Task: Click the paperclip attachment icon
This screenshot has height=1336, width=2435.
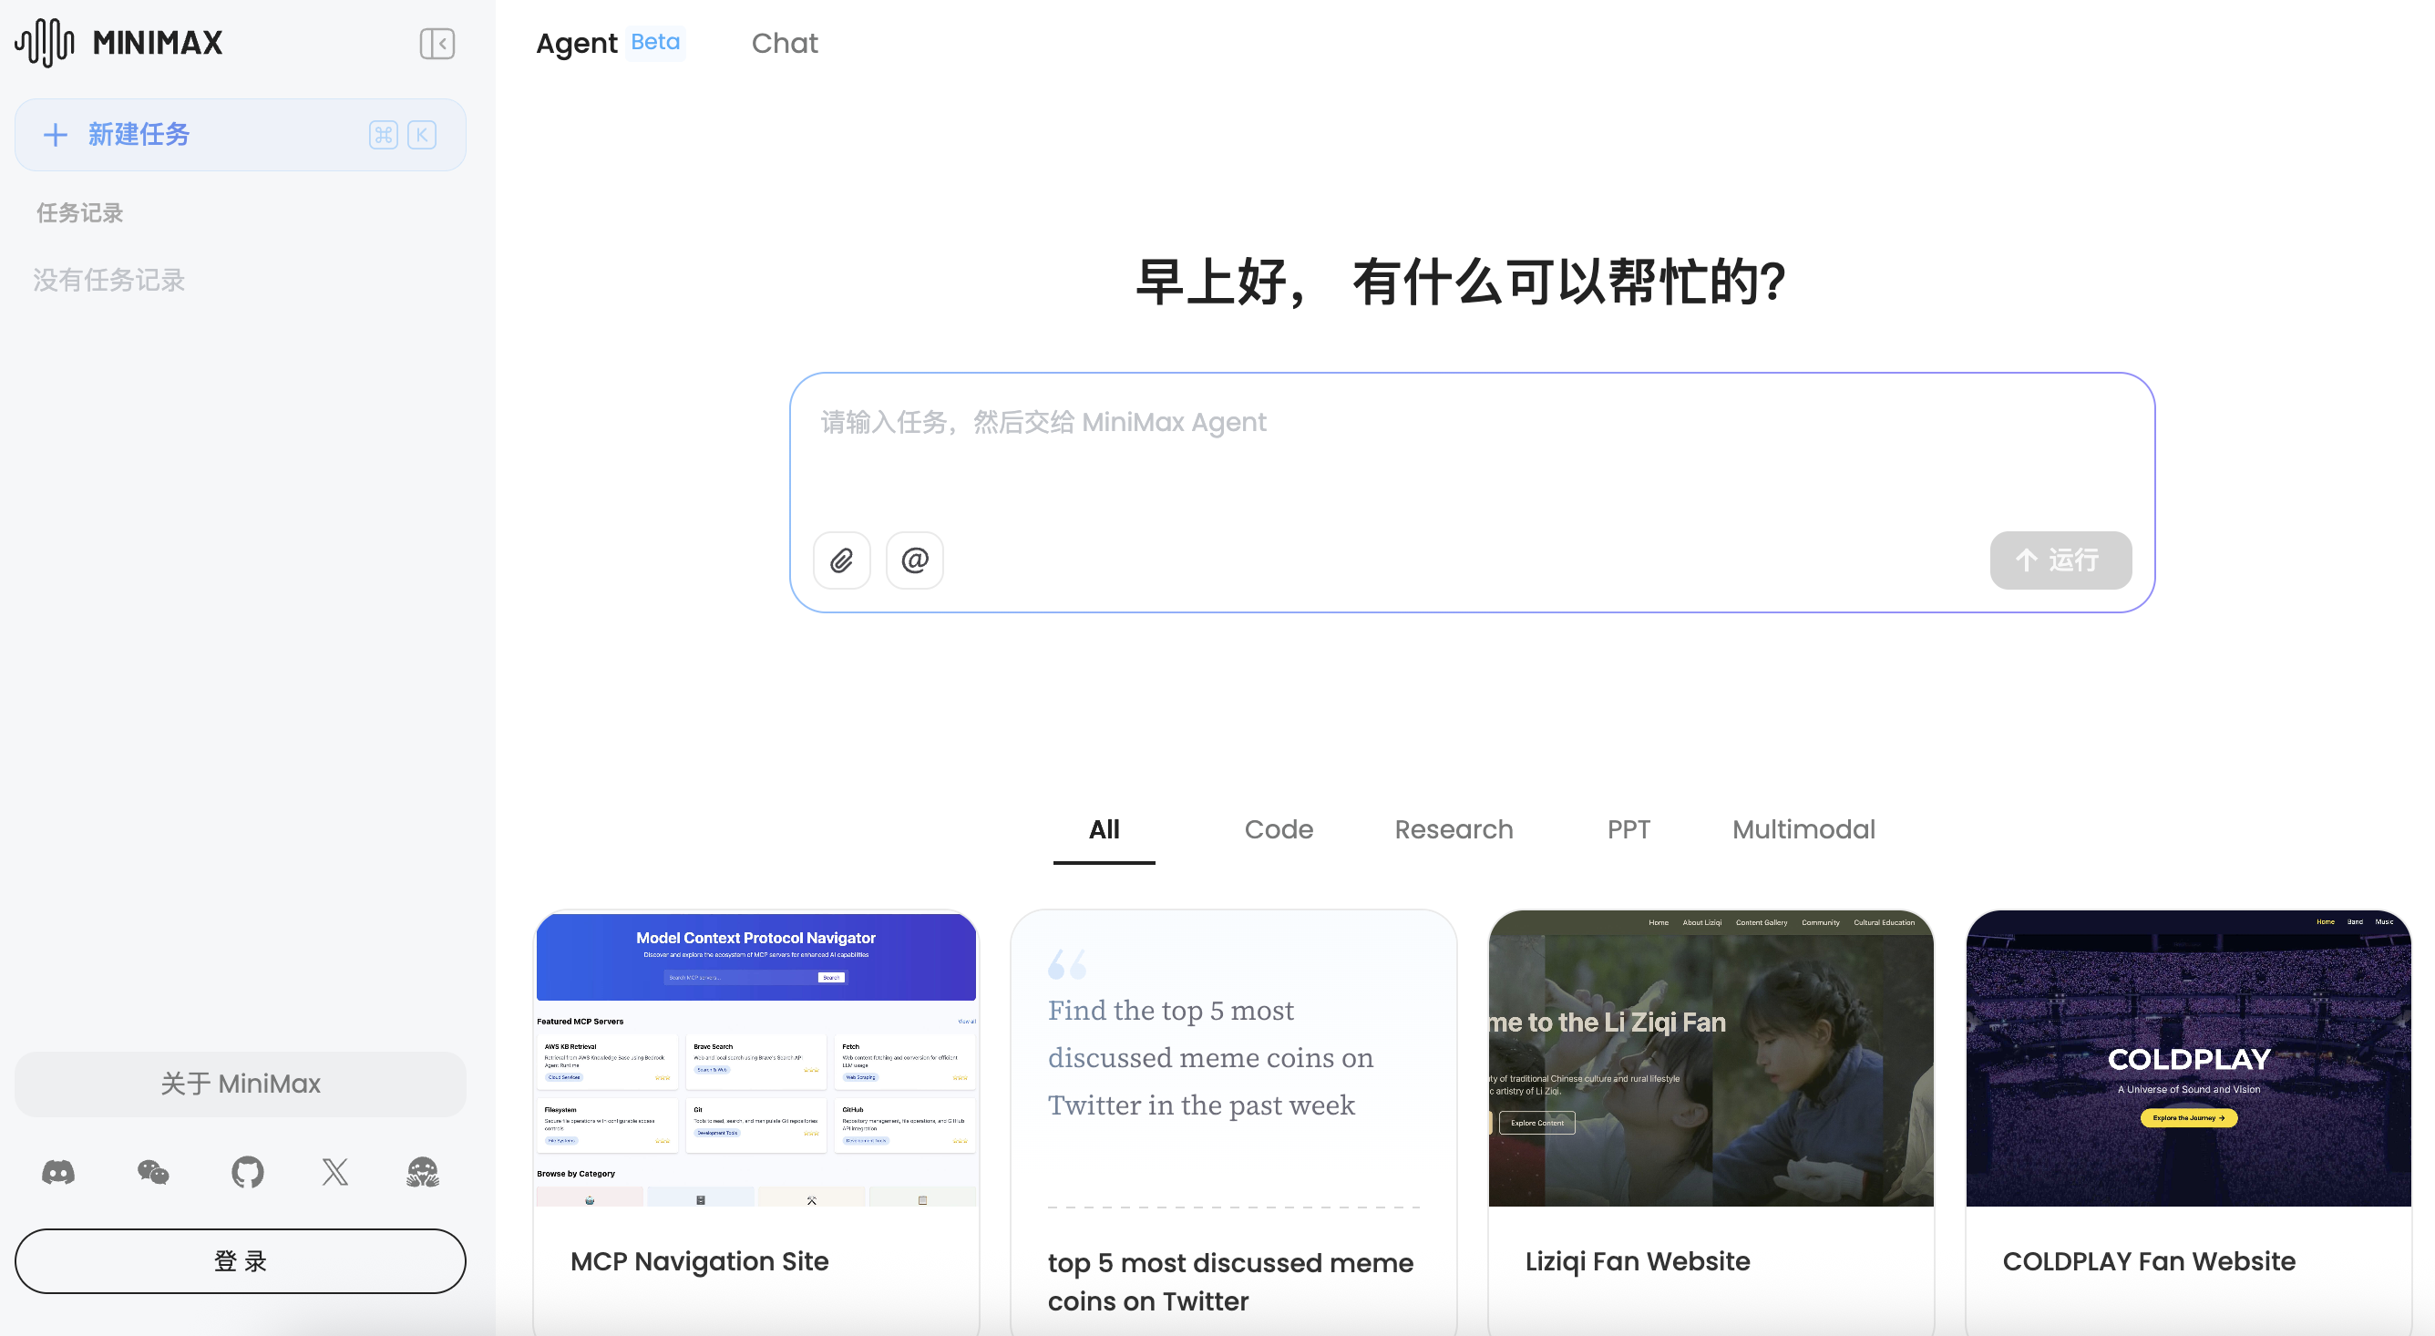Action: [840, 559]
